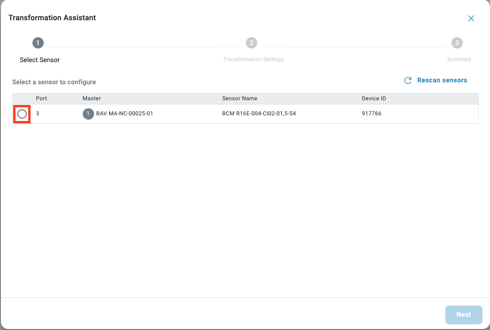The height and width of the screenshot is (330, 490).
Task: Click the Rescan sensors link text
Action: click(x=442, y=80)
